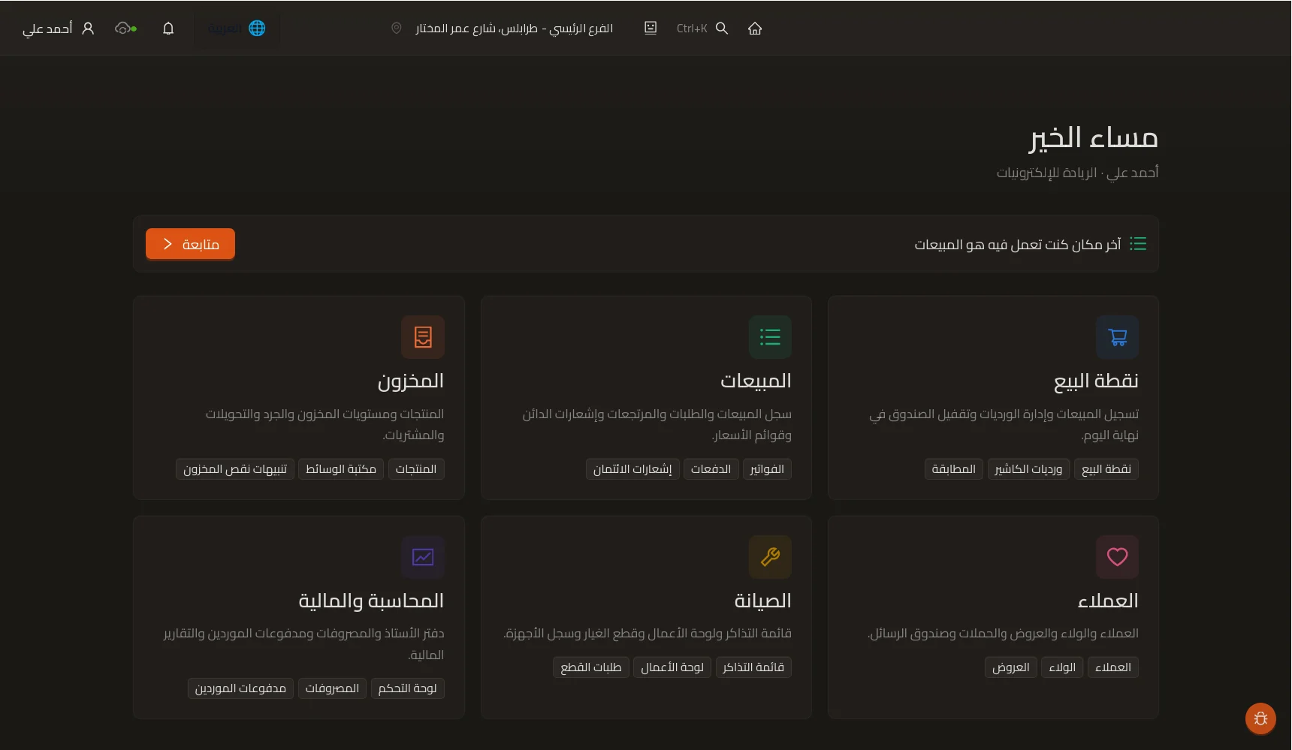Open the accounting chart icon

click(423, 557)
